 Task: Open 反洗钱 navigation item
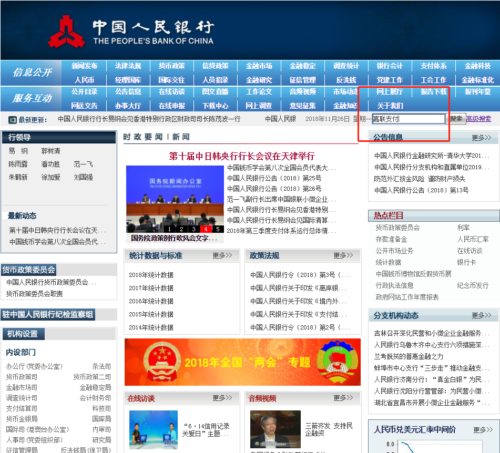[346, 80]
